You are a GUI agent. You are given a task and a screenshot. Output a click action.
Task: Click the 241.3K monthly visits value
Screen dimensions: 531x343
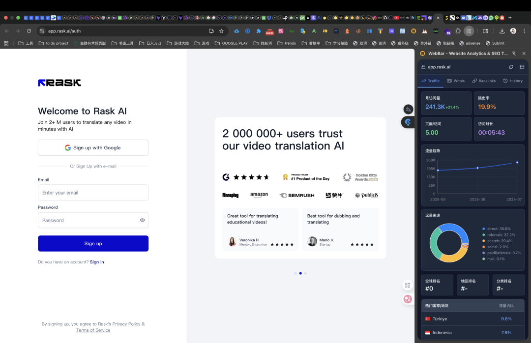tap(435, 107)
